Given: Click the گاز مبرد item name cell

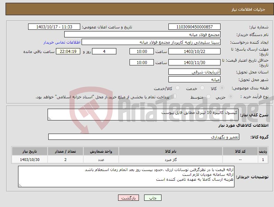Looking at the screenshot, I should tap(171, 160).
